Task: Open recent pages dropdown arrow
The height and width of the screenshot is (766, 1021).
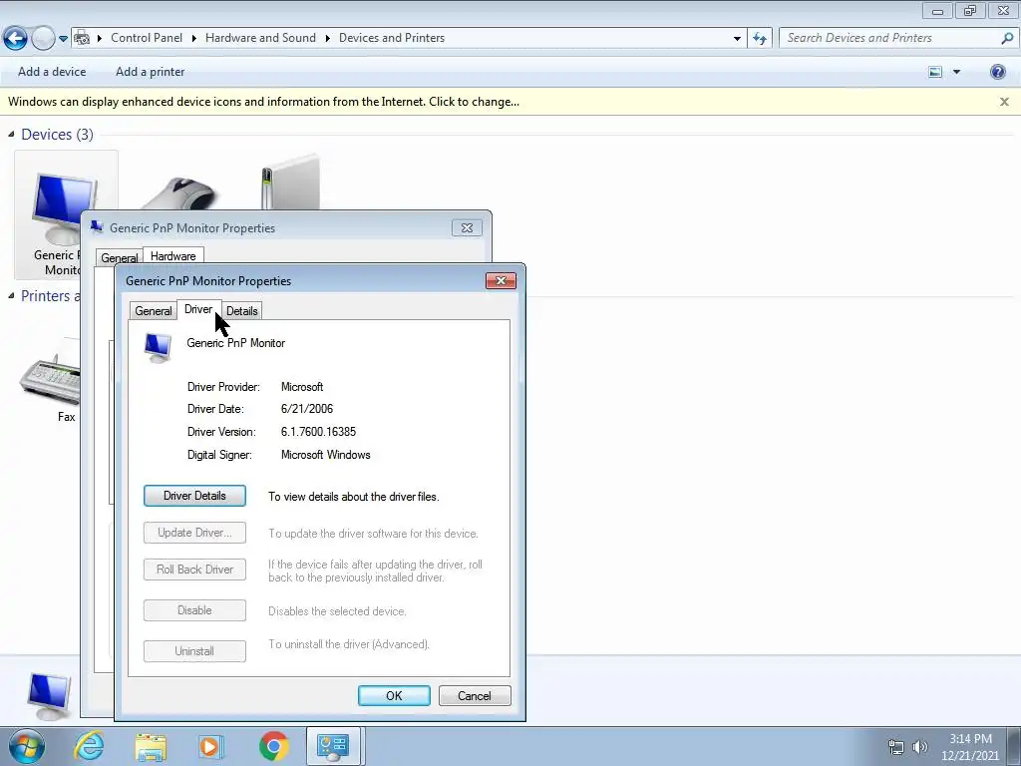Action: coord(63,39)
